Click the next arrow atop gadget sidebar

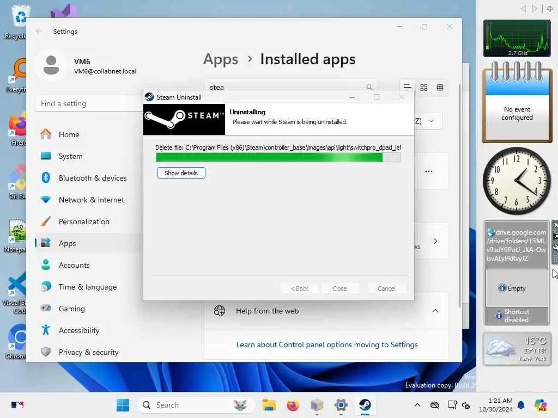point(535,9)
